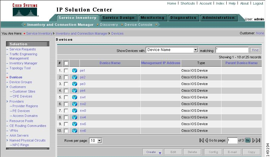Click the device icon for pe4
The height and width of the screenshot is (157, 270).
click(75, 90)
